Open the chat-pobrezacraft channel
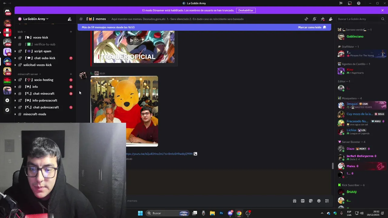 click(45, 107)
